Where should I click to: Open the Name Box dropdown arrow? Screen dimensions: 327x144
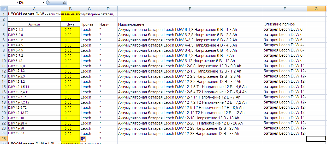44,2
